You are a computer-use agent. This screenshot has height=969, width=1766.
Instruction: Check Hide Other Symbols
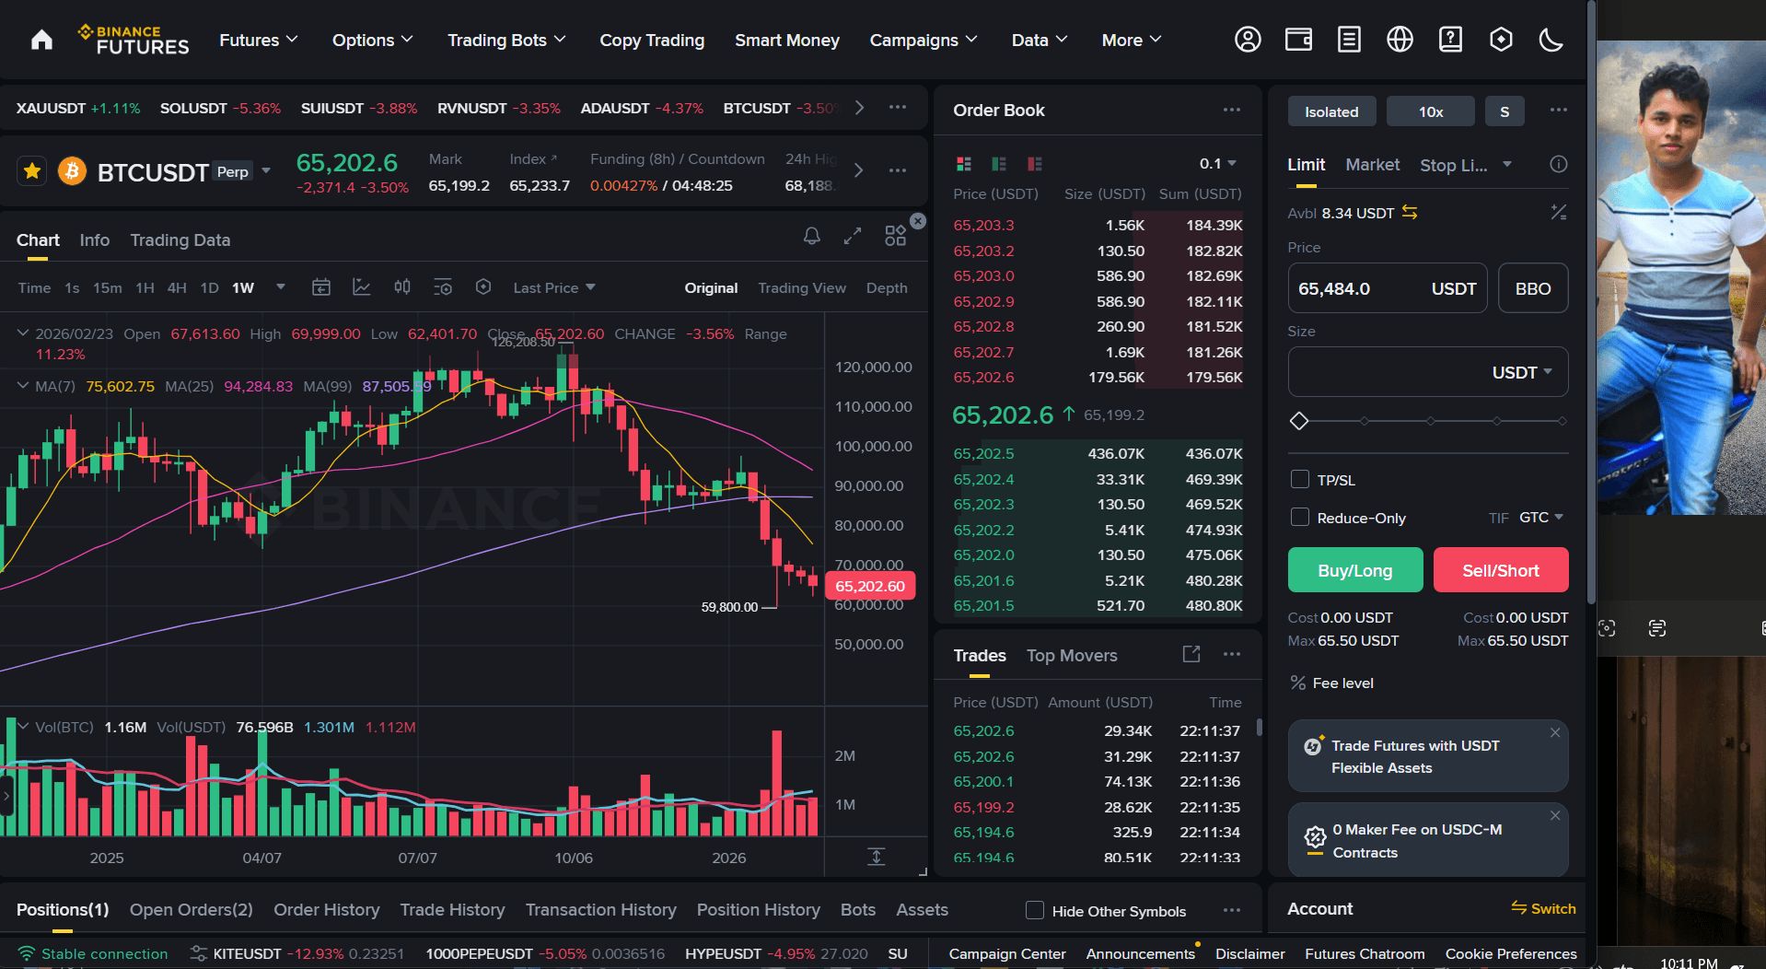pos(1035,910)
